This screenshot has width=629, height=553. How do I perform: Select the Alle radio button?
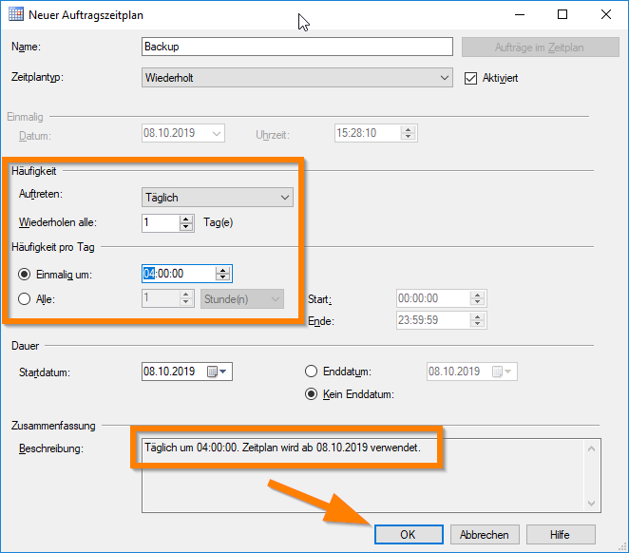point(25,299)
